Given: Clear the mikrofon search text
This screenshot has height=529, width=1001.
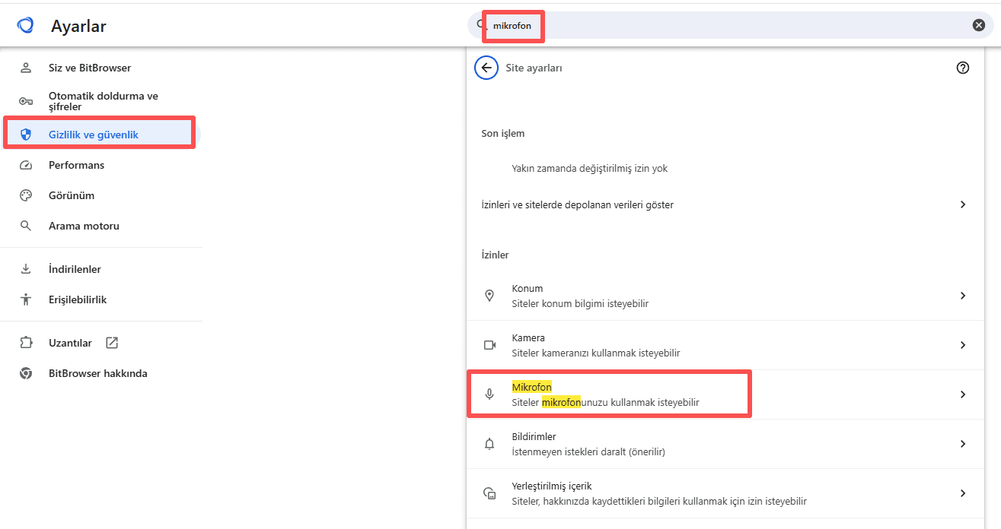Looking at the screenshot, I should pos(979,25).
